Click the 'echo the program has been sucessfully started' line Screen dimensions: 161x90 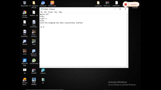(x=61, y=23)
